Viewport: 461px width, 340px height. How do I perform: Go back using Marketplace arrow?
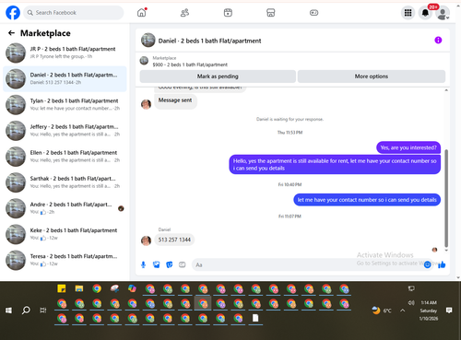click(11, 33)
